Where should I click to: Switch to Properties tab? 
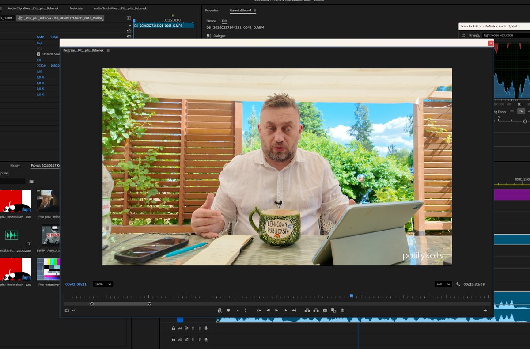pos(212,10)
